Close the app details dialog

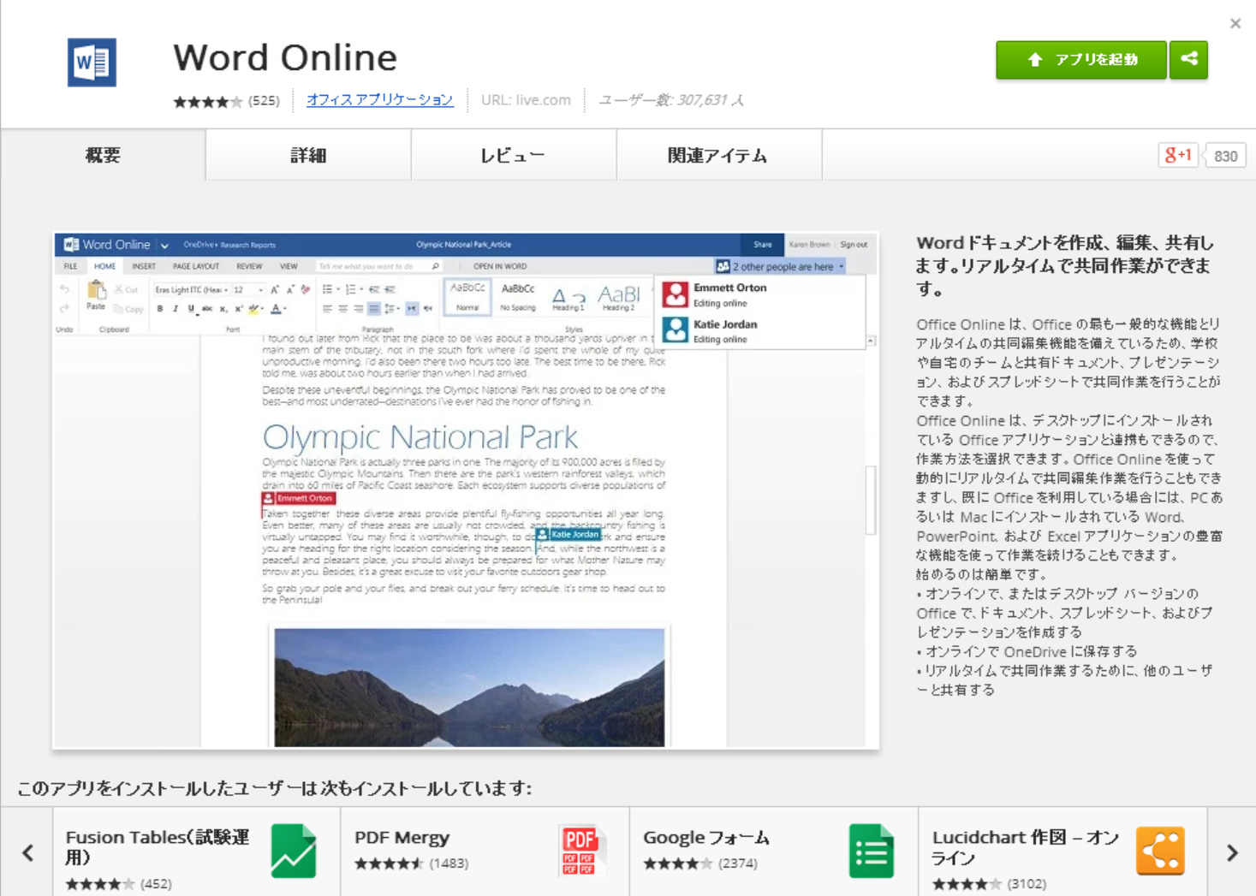click(x=1235, y=23)
